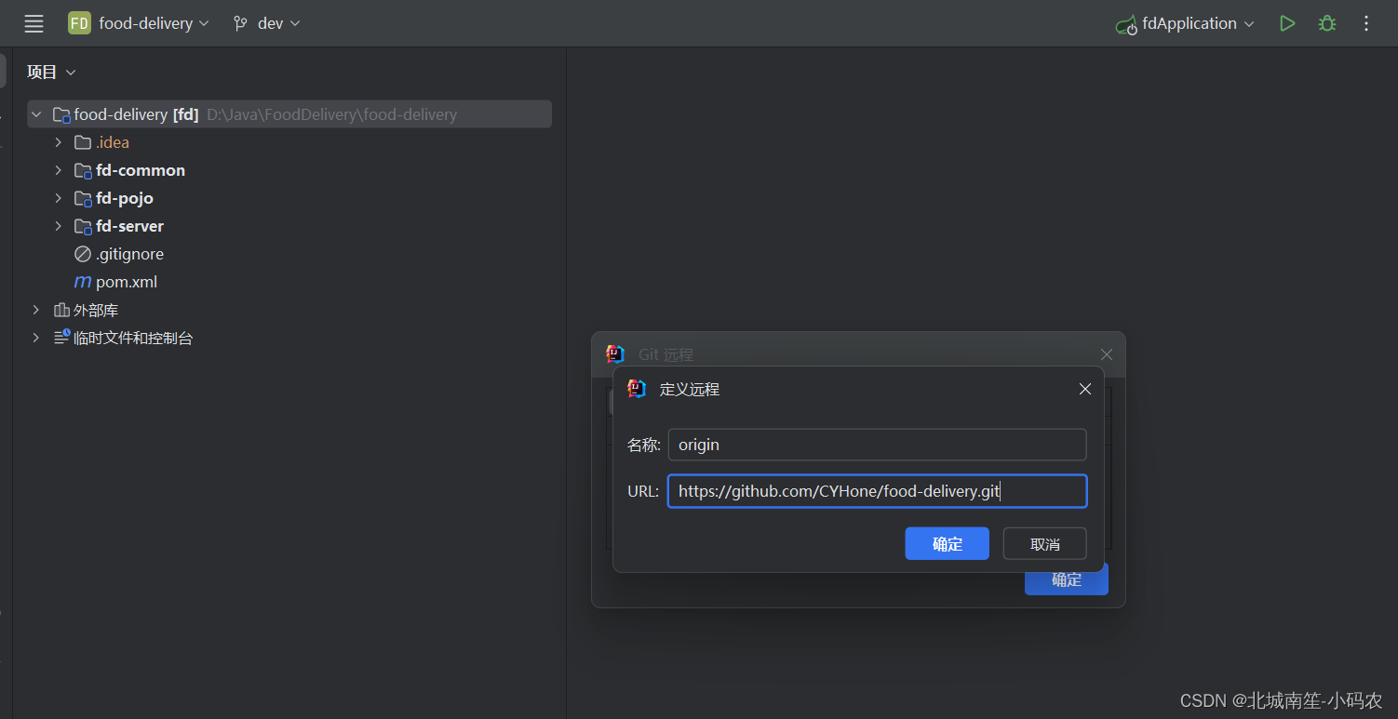The image size is (1398, 719).
Task: Click the Git branch icon beside dev
Action: (x=240, y=23)
